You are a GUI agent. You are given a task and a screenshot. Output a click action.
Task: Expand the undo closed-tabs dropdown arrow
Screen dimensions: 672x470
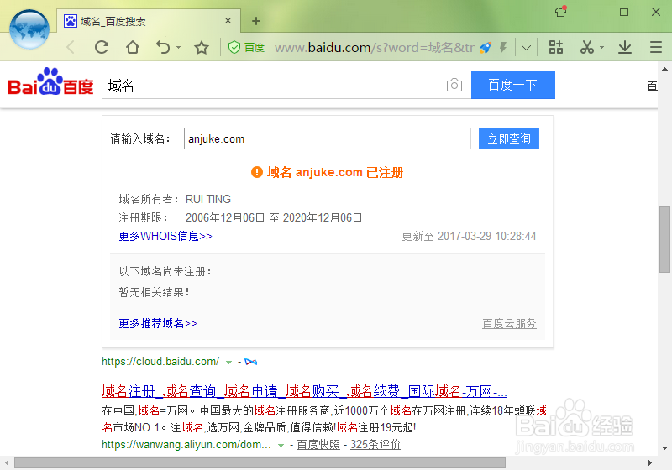[x=178, y=47]
